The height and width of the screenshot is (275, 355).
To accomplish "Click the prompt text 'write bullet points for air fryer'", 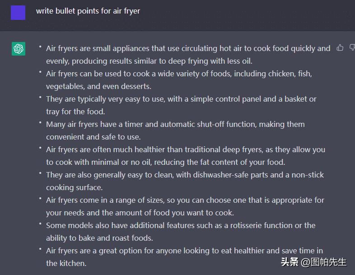I will [x=88, y=11].
